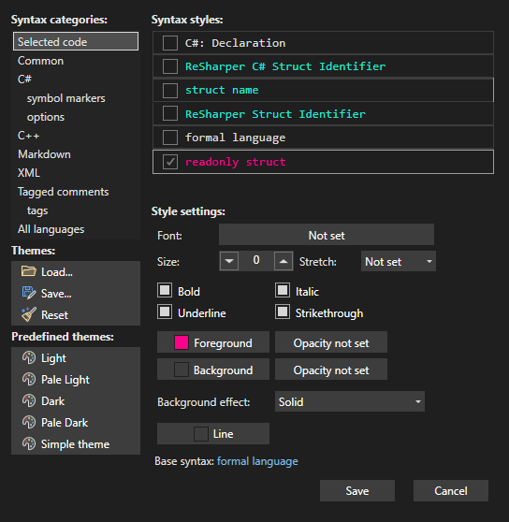509x522 pixels.
Task: Click the palette icon beside Dark
Action: point(29,400)
